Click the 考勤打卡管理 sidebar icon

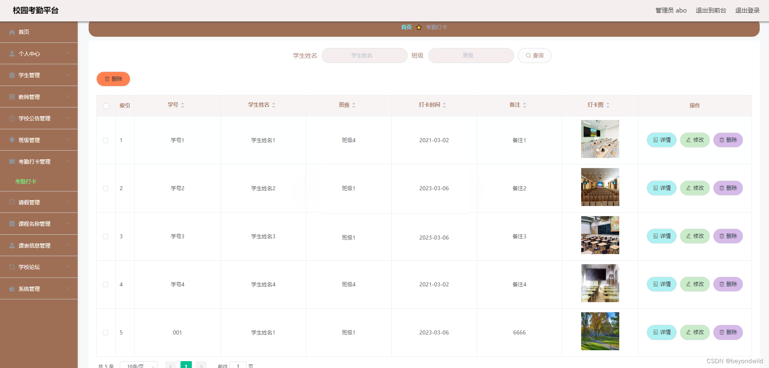tap(12, 161)
